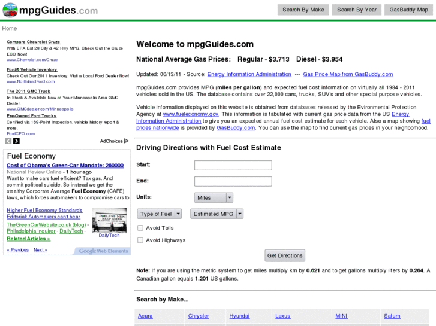Image resolution: width=436 pixels, height=326 pixels.
Task: Open the Estimated MPG dropdown
Action: click(217, 214)
